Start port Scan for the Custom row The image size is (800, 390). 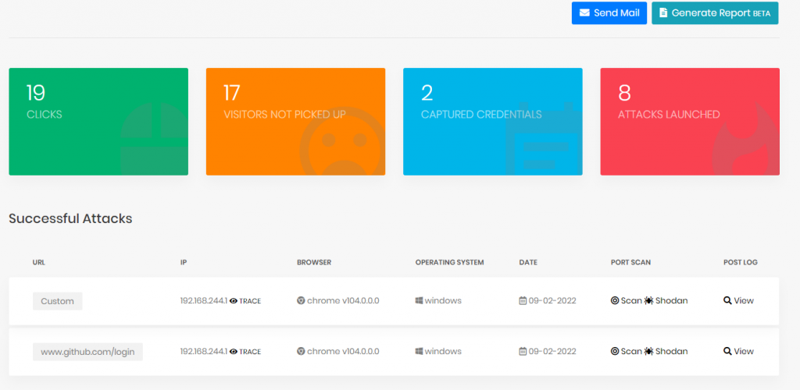coord(626,300)
